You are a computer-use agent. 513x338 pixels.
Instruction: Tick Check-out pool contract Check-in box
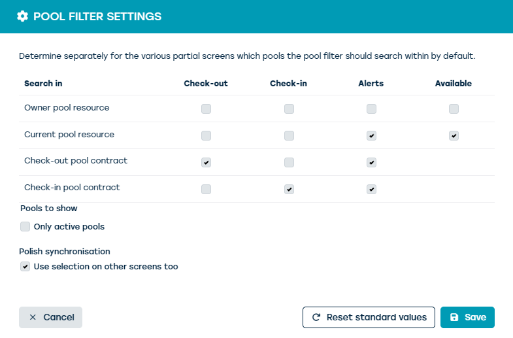tap(289, 163)
